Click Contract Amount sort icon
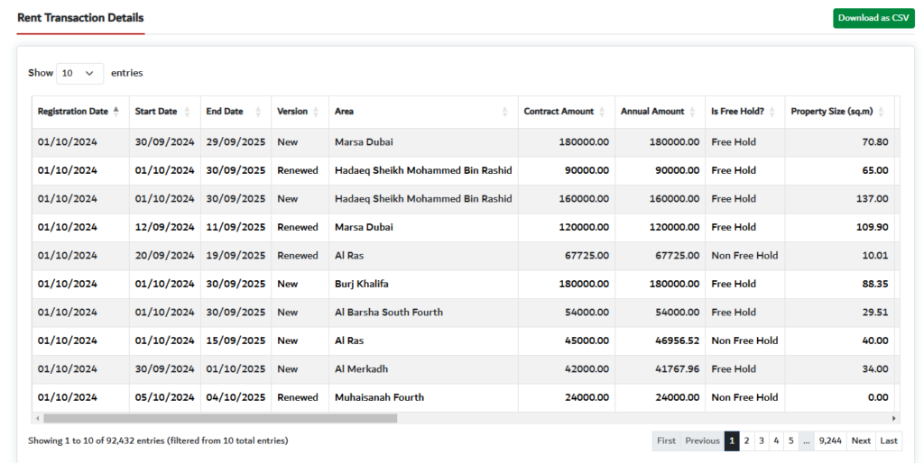Image resolution: width=924 pixels, height=463 pixels. tap(602, 112)
